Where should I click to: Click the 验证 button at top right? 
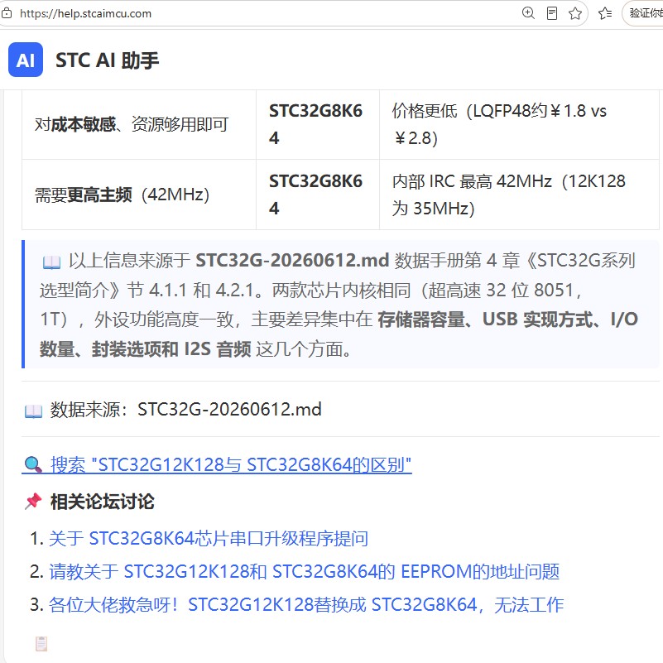(642, 13)
